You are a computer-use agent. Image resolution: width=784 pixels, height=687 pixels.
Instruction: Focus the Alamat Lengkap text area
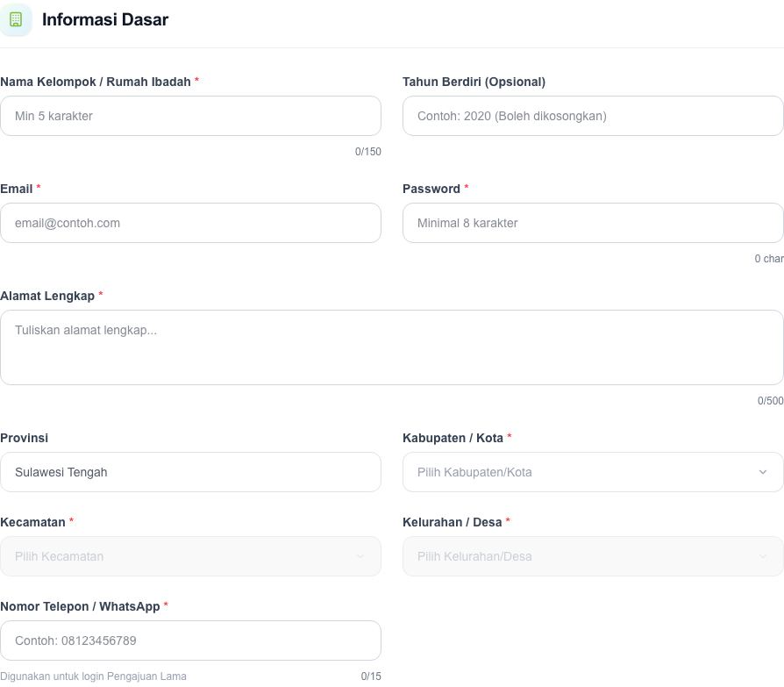coord(392,347)
